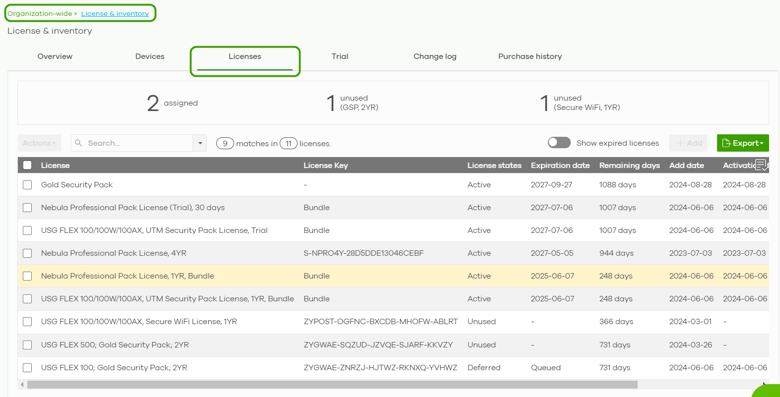Image resolution: width=780 pixels, height=397 pixels.
Task: Open the Actions dropdown menu
Action: pos(39,143)
